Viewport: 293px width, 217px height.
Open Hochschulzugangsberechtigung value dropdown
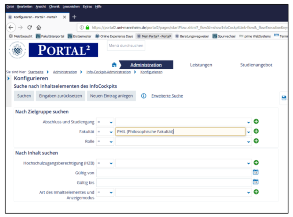coord(249,164)
